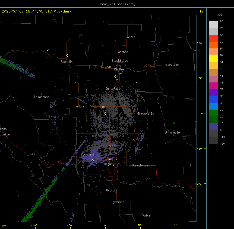Click the ThreeHills city label
This screenshot has width=234, height=229.
146,114
